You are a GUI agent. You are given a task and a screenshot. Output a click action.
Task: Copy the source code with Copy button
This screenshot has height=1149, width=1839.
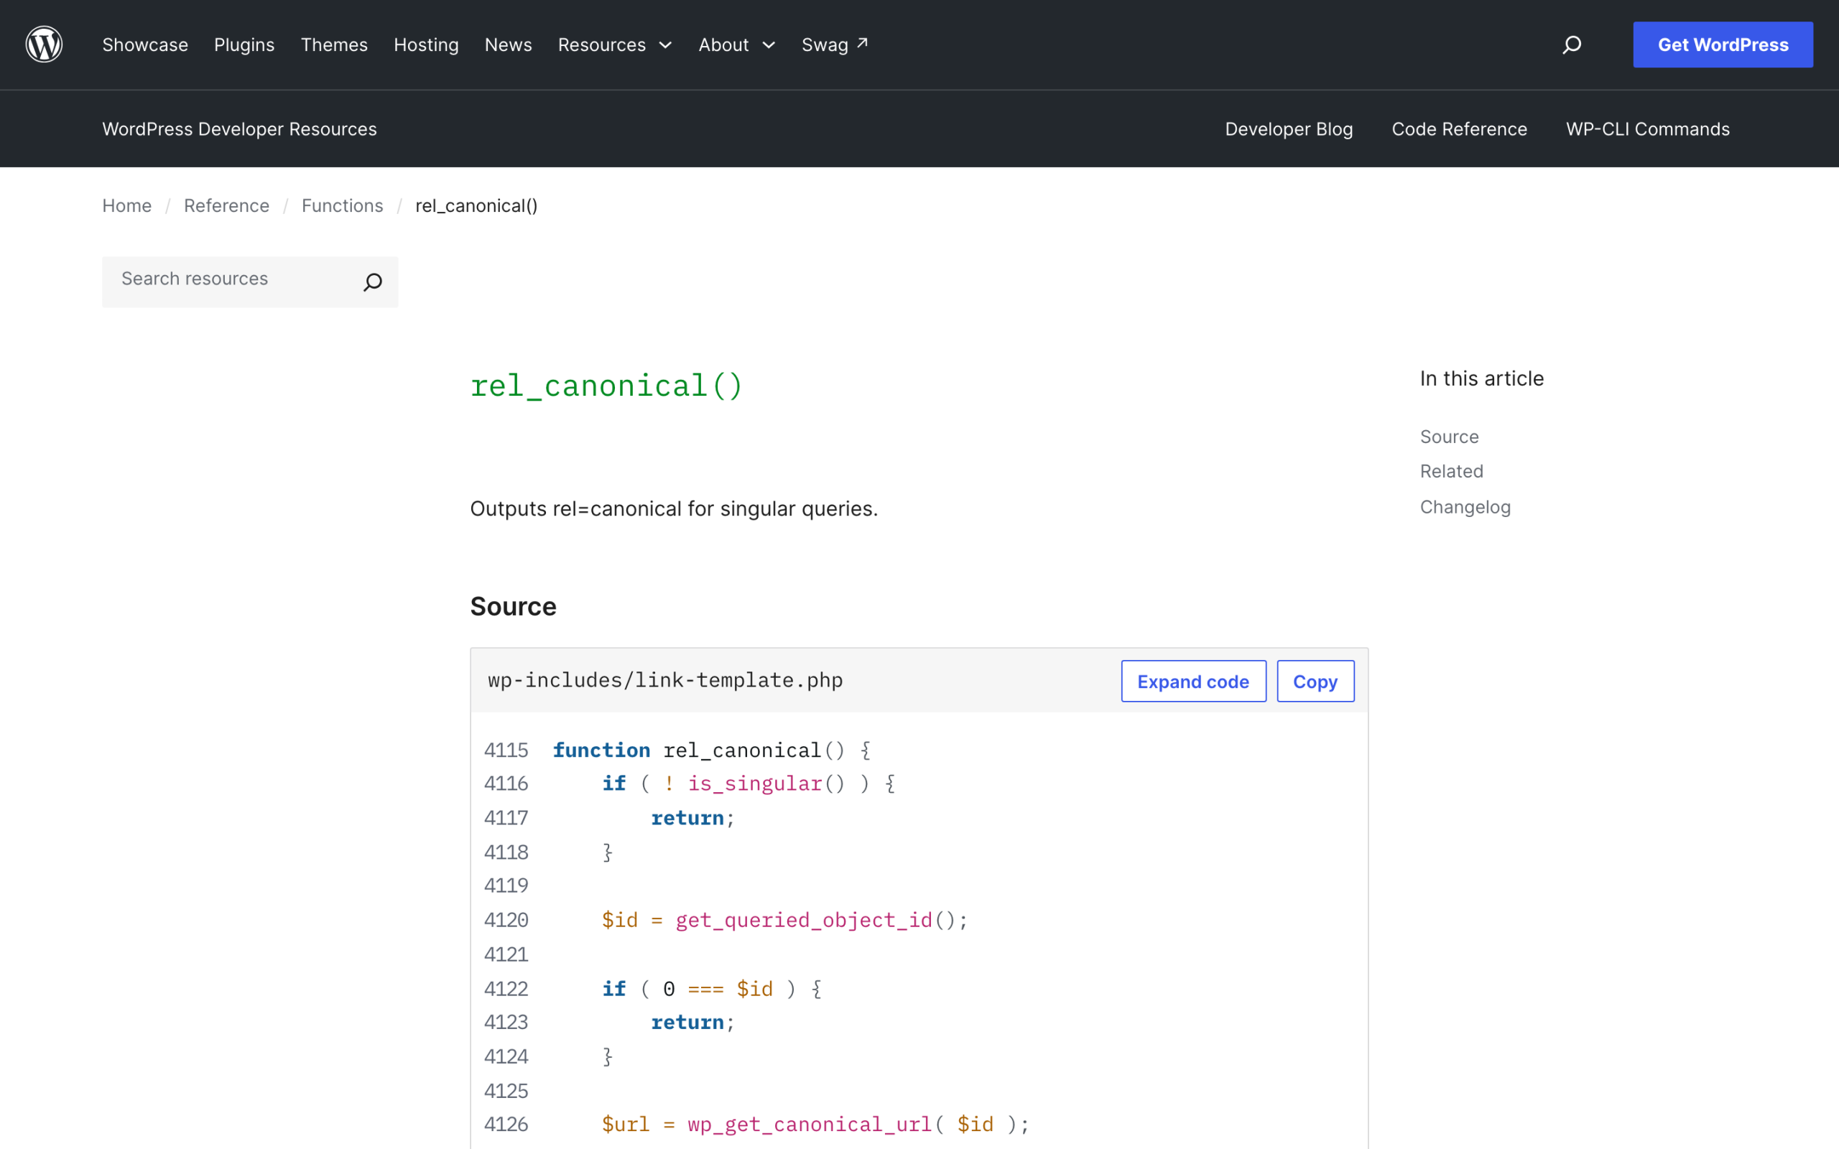(1315, 682)
